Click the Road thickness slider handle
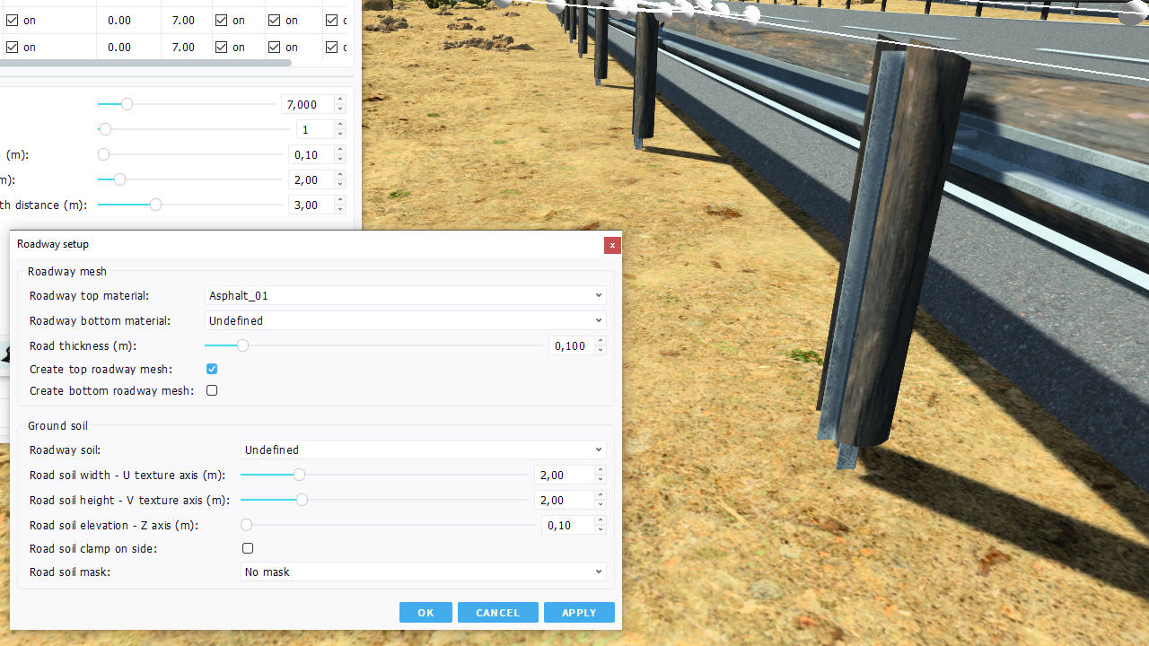This screenshot has width=1149, height=646. tap(242, 345)
